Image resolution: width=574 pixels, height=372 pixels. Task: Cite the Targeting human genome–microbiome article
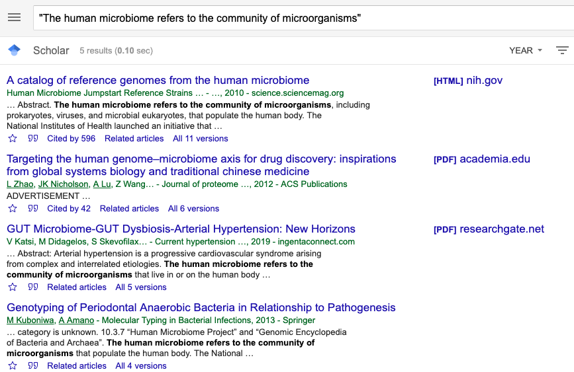[33, 209]
